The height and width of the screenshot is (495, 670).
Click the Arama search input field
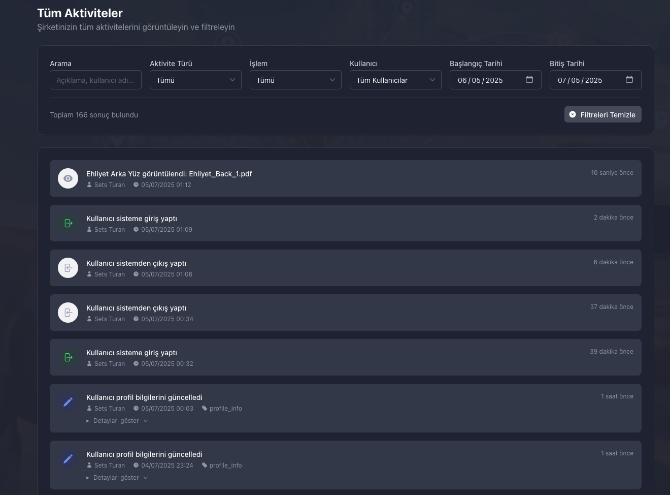[x=95, y=80]
